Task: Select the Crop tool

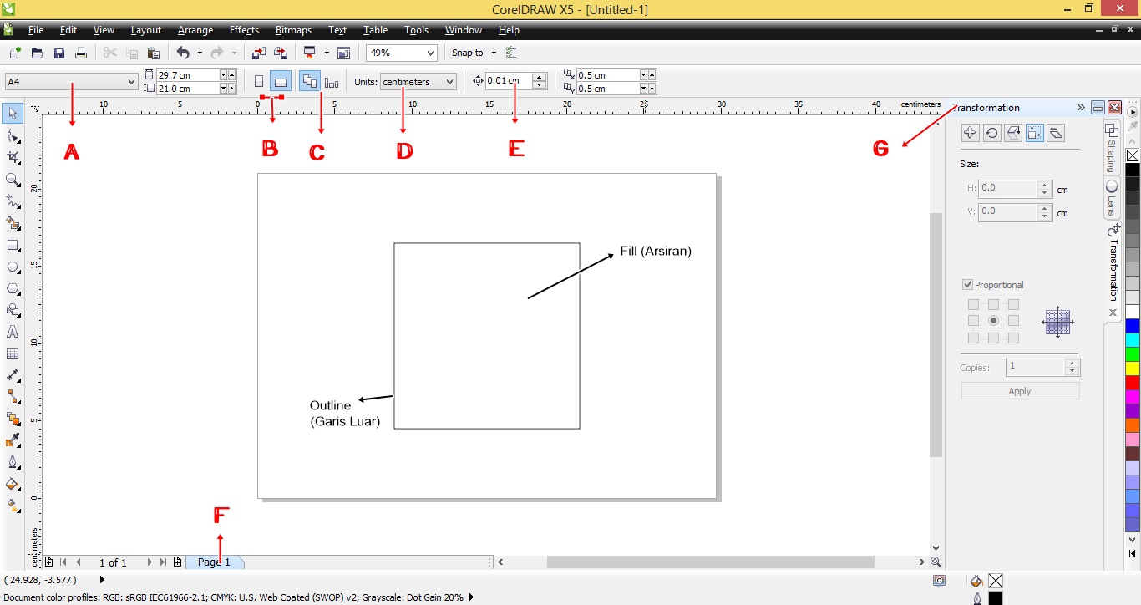Action: [13, 157]
